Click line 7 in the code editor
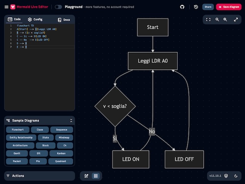This screenshot has width=245, height=184. click(42, 47)
